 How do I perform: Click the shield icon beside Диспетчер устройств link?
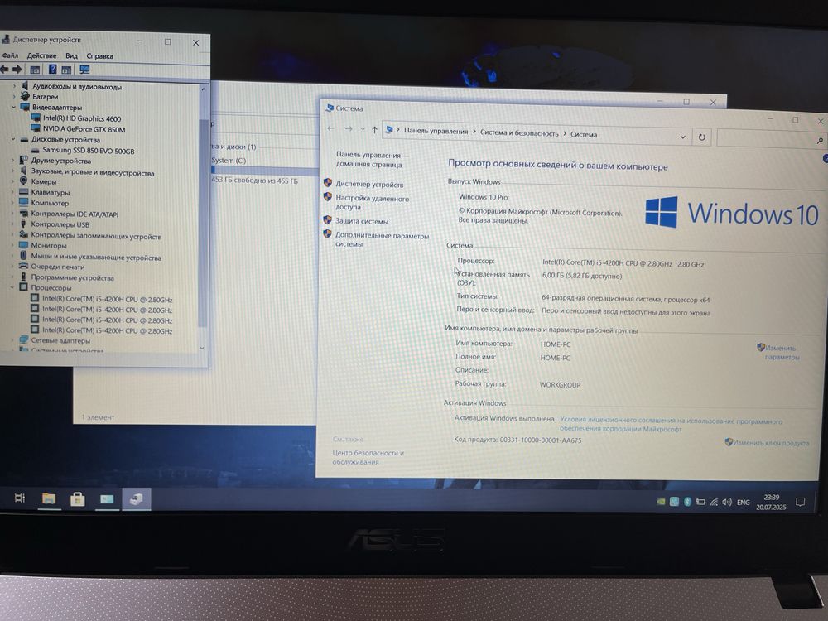327,183
